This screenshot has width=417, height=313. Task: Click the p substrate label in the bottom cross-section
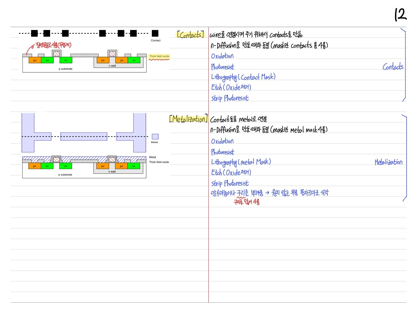coord(65,175)
